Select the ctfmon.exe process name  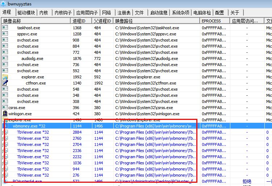(36, 83)
